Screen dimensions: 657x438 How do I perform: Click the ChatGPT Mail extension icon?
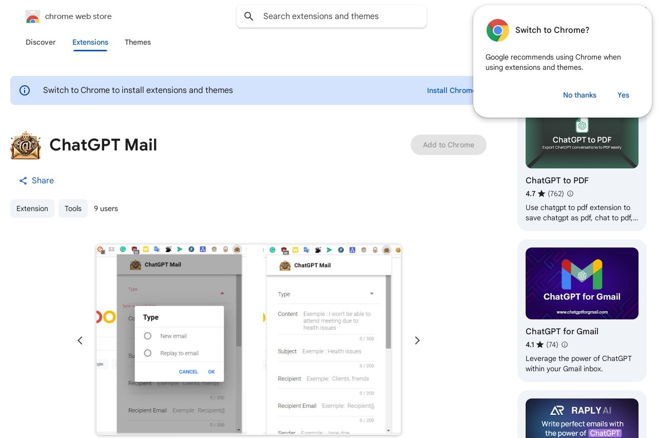tap(26, 145)
